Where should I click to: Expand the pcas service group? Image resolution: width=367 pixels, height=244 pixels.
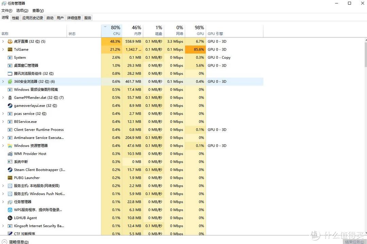[3, 114]
